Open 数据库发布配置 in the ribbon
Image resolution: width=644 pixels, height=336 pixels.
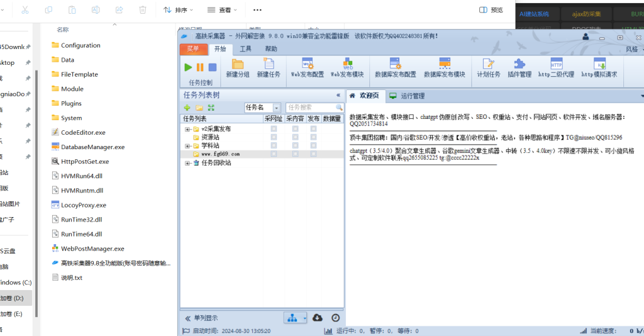[396, 68]
